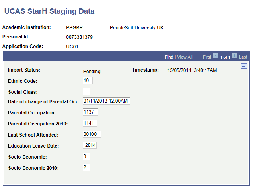253x192 pixels.
Task: Click the UCAS StarH Staging Data heading
Action: coord(49,11)
